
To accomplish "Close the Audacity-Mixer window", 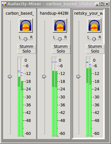I will [107, 4].
